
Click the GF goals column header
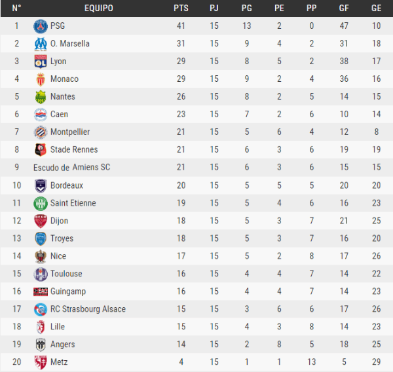[x=344, y=9]
